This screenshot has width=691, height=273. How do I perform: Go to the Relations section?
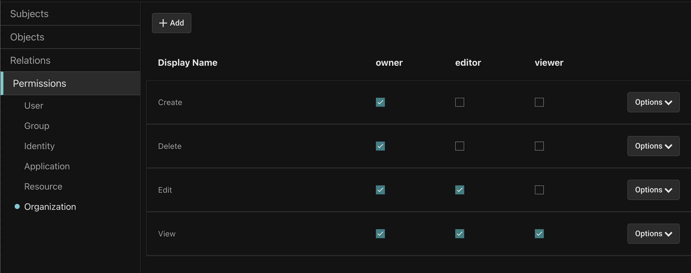click(30, 60)
